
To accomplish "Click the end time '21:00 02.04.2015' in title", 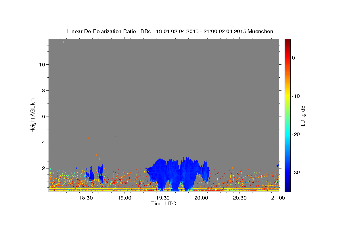I will point(225,31).
